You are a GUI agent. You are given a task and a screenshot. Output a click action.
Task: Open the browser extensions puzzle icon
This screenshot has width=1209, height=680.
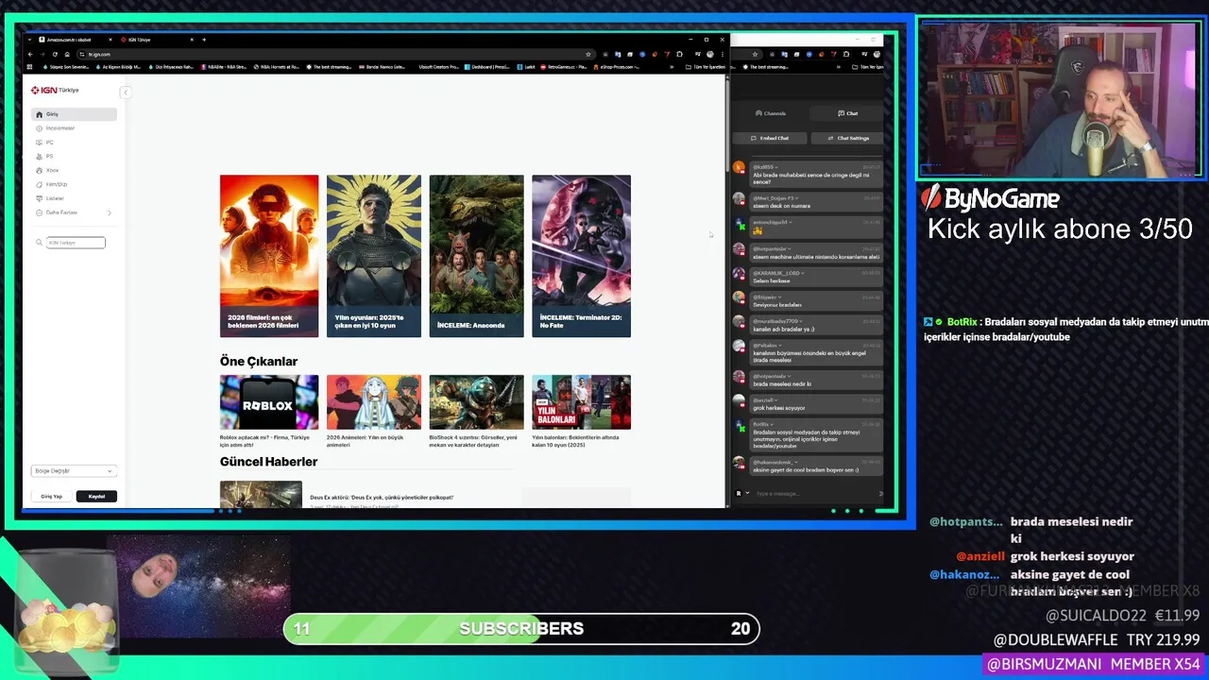click(679, 54)
